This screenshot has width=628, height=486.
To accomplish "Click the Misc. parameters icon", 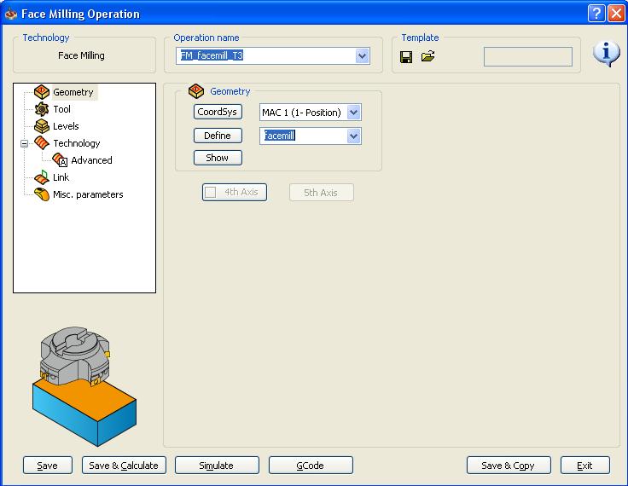I will click(x=42, y=194).
